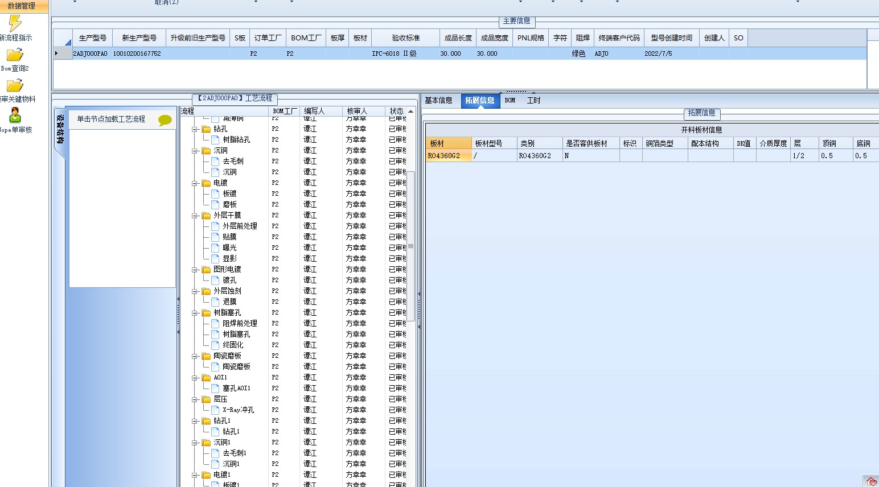Select the row indicator for 2ADJ000PA0
The image size is (879, 487).
[x=63, y=53]
